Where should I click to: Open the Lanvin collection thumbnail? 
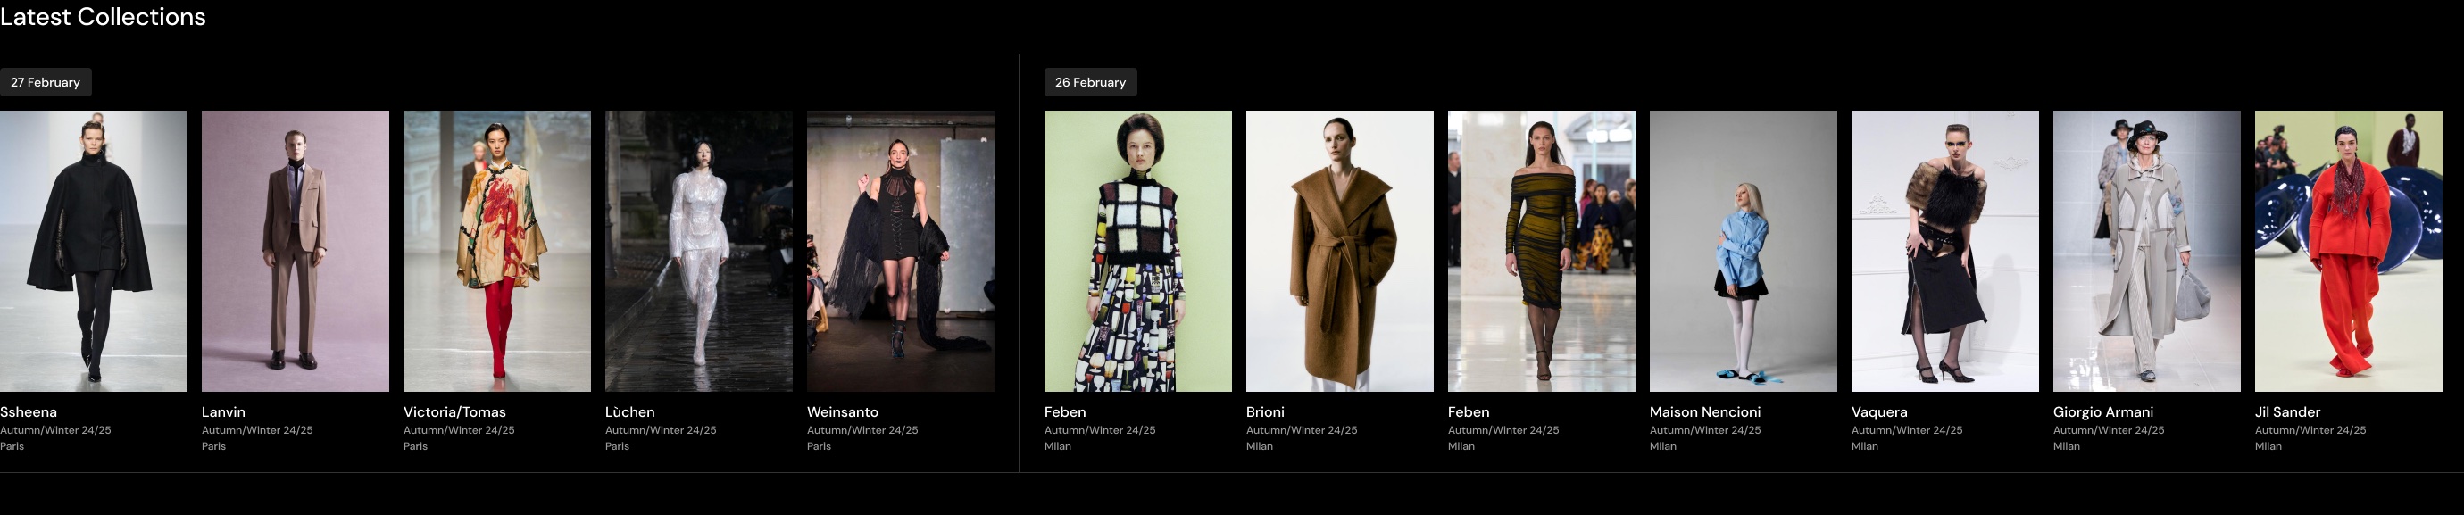tap(296, 252)
